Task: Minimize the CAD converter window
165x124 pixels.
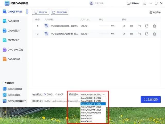Action: point(151,3)
